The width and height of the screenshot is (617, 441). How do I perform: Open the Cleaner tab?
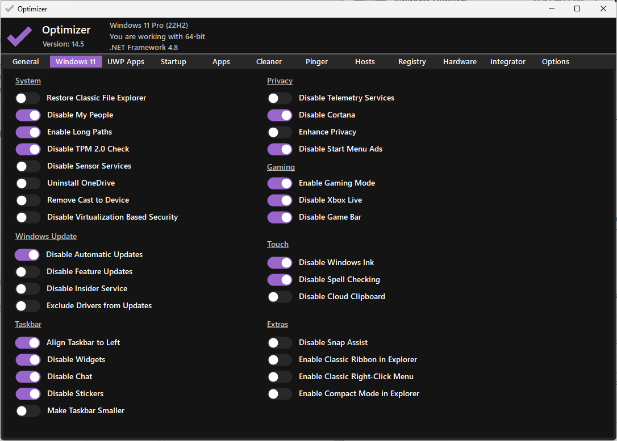pyautogui.click(x=269, y=62)
